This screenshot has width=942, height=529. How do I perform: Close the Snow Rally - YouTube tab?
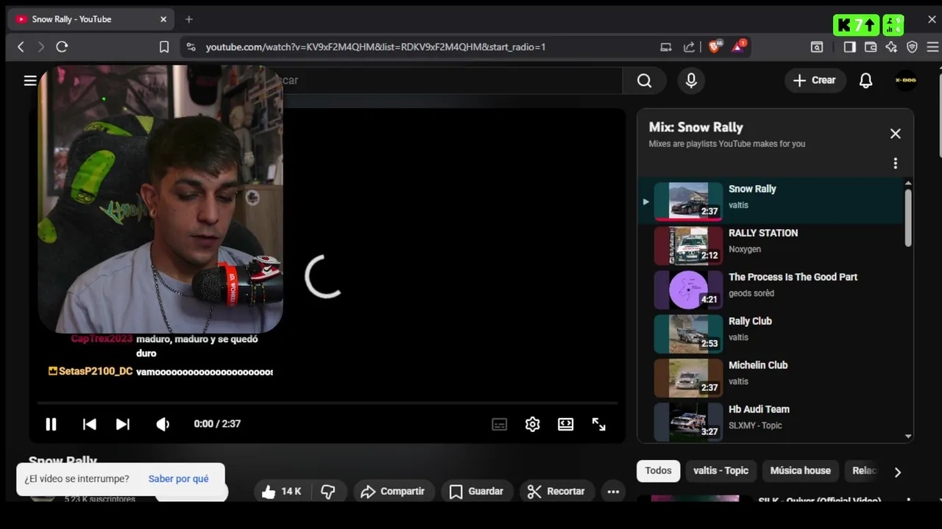click(x=163, y=19)
